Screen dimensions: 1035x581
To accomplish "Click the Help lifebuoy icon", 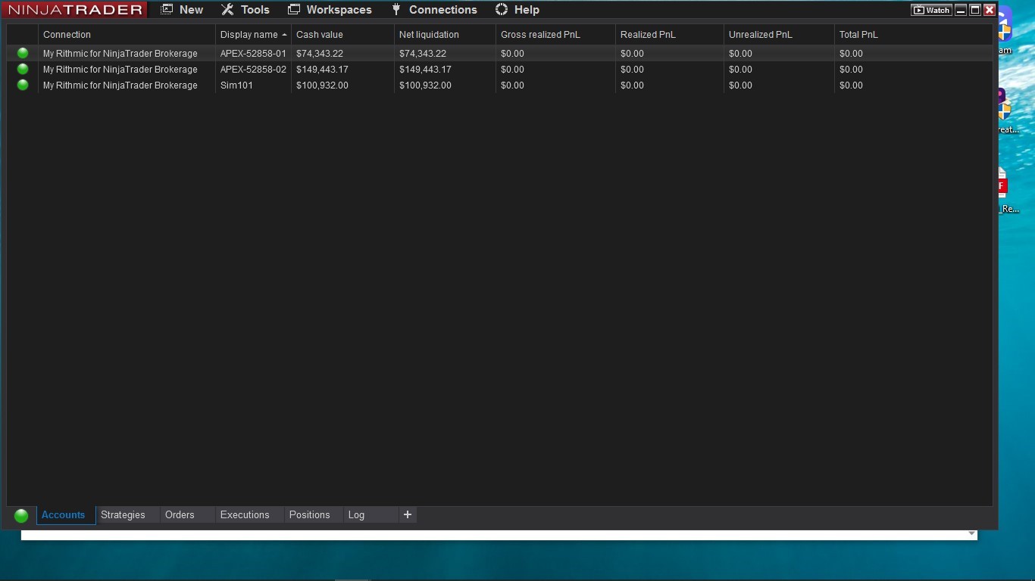I will pyautogui.click(x=502, y=10).
